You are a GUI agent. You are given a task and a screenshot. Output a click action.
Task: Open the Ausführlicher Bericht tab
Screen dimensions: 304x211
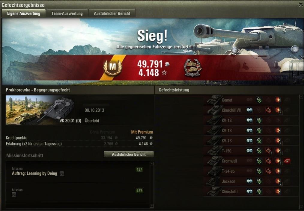[112, 13]
